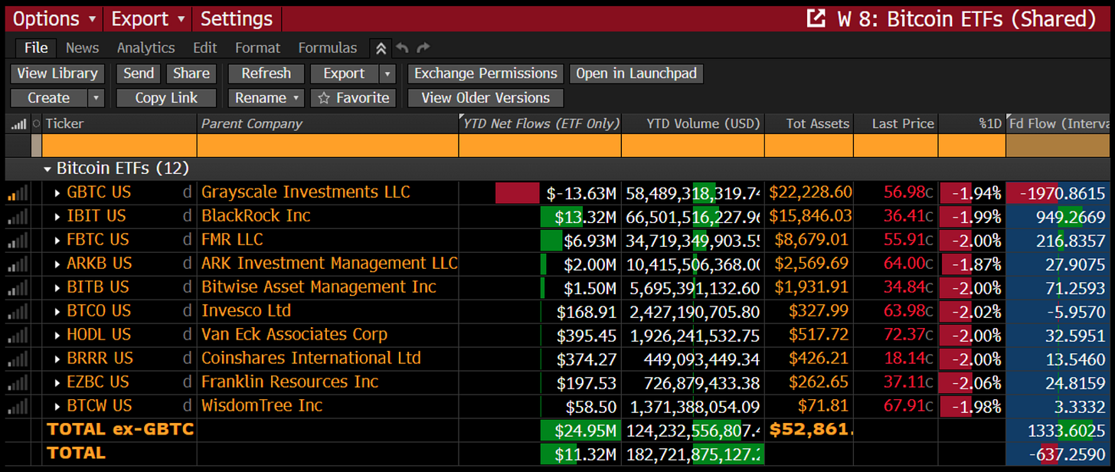
Task: Expand the GBTC US row
Action: pyautogui.click(x=57, y=193)
